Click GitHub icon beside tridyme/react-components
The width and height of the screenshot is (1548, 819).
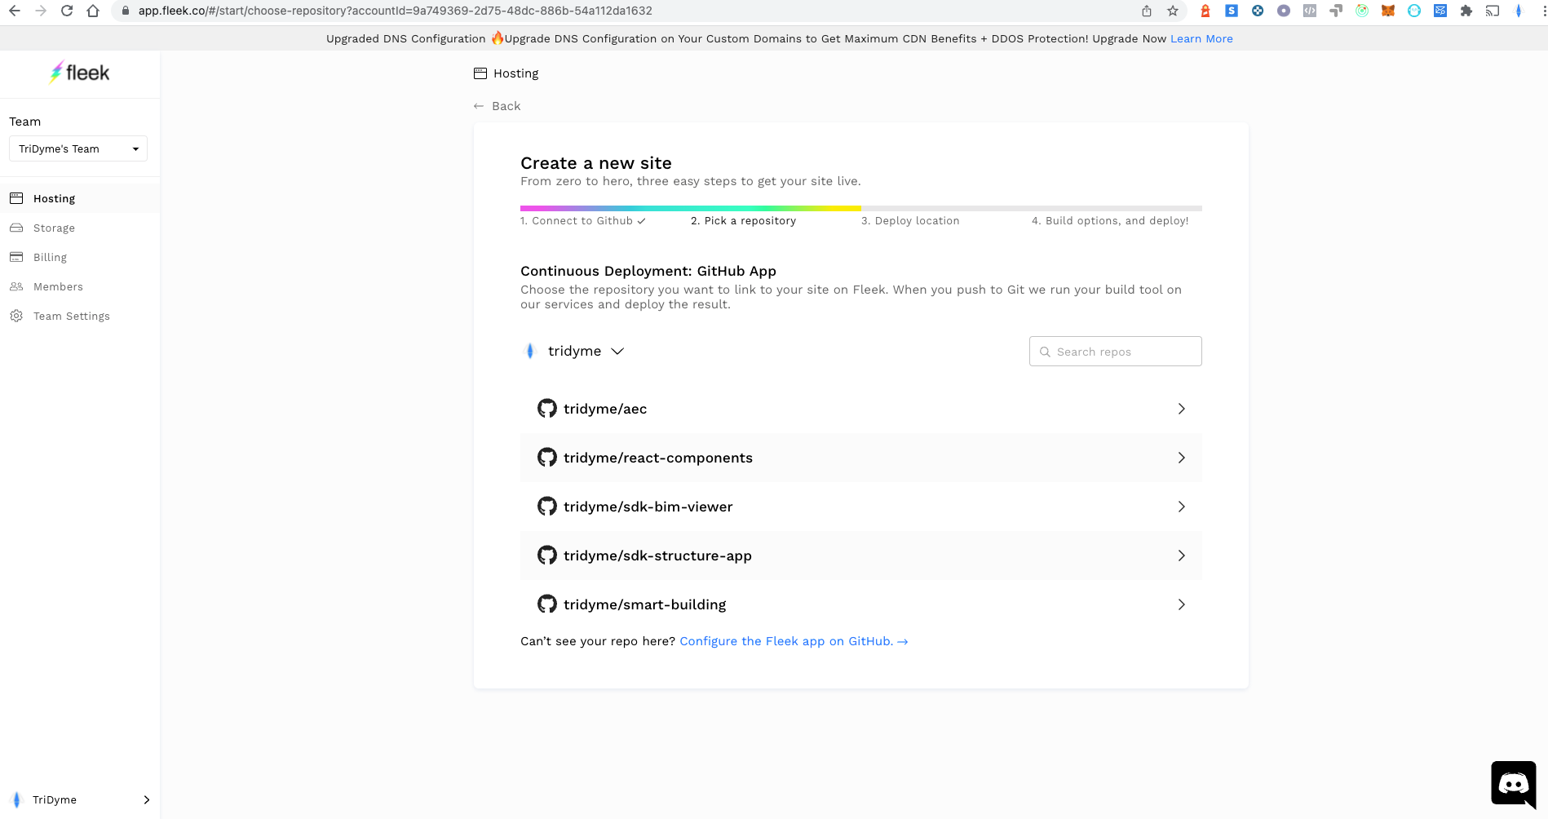547,458
